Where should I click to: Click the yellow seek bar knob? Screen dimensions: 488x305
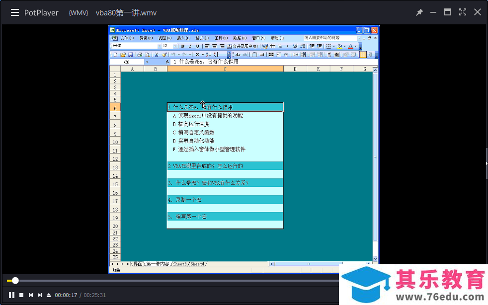(x=15, y=281)
